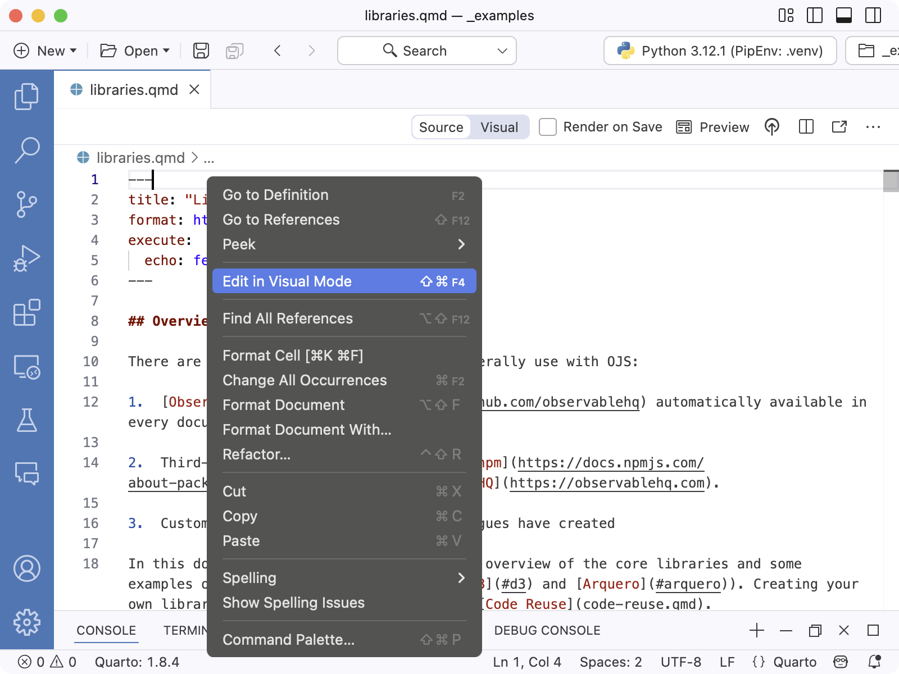This screenshot has height=674, width=899.
Task: Open the Testing flask panel
Action: coord(26,421)
